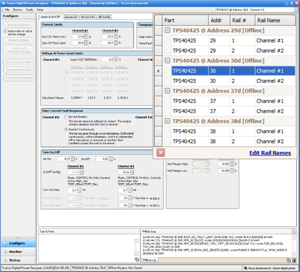Click the Monitor sidebar icon

pyautogui.click(x=5, y=251)
